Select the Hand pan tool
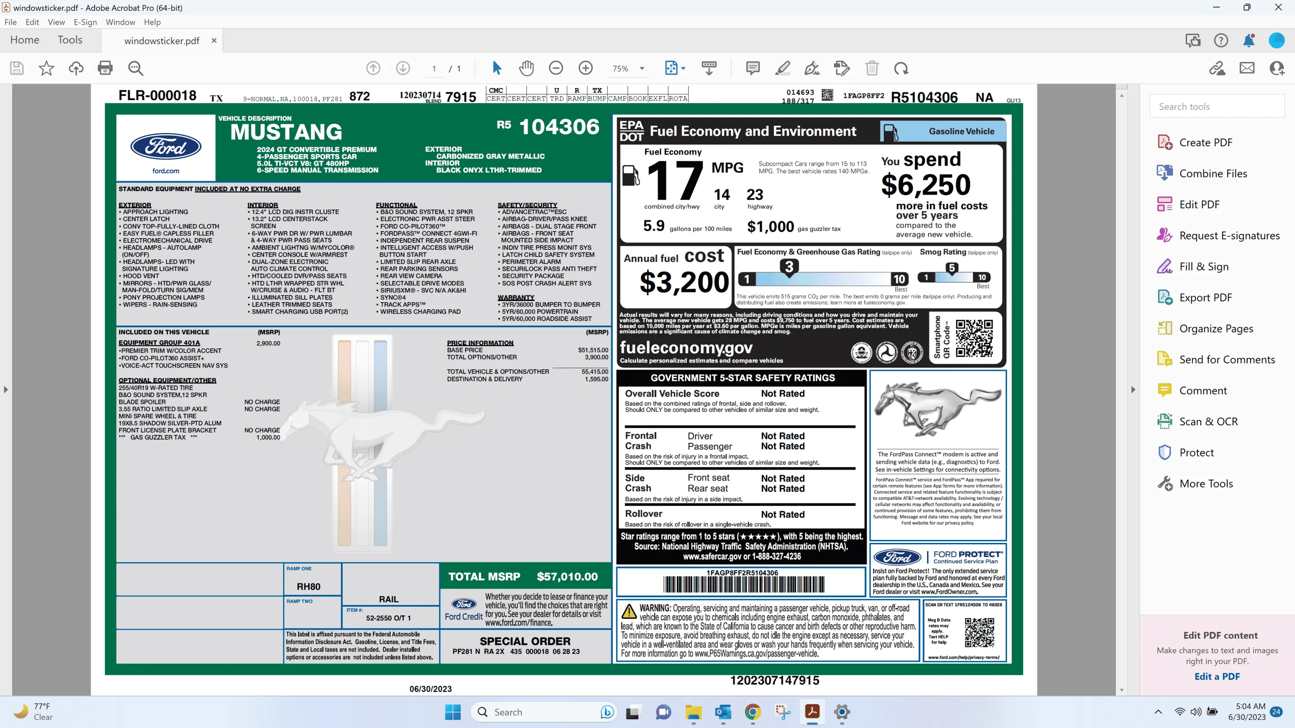The width and height of the screenshot is (1295, 728). pyautogui.click(x=526, y=68)
